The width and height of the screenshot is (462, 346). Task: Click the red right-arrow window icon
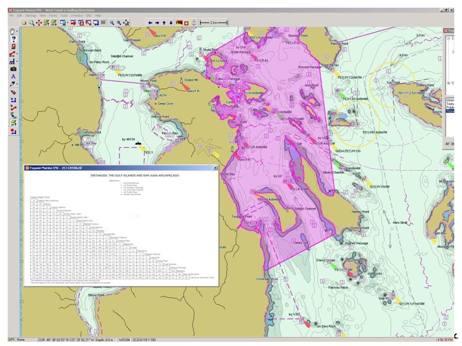(73, 23)
